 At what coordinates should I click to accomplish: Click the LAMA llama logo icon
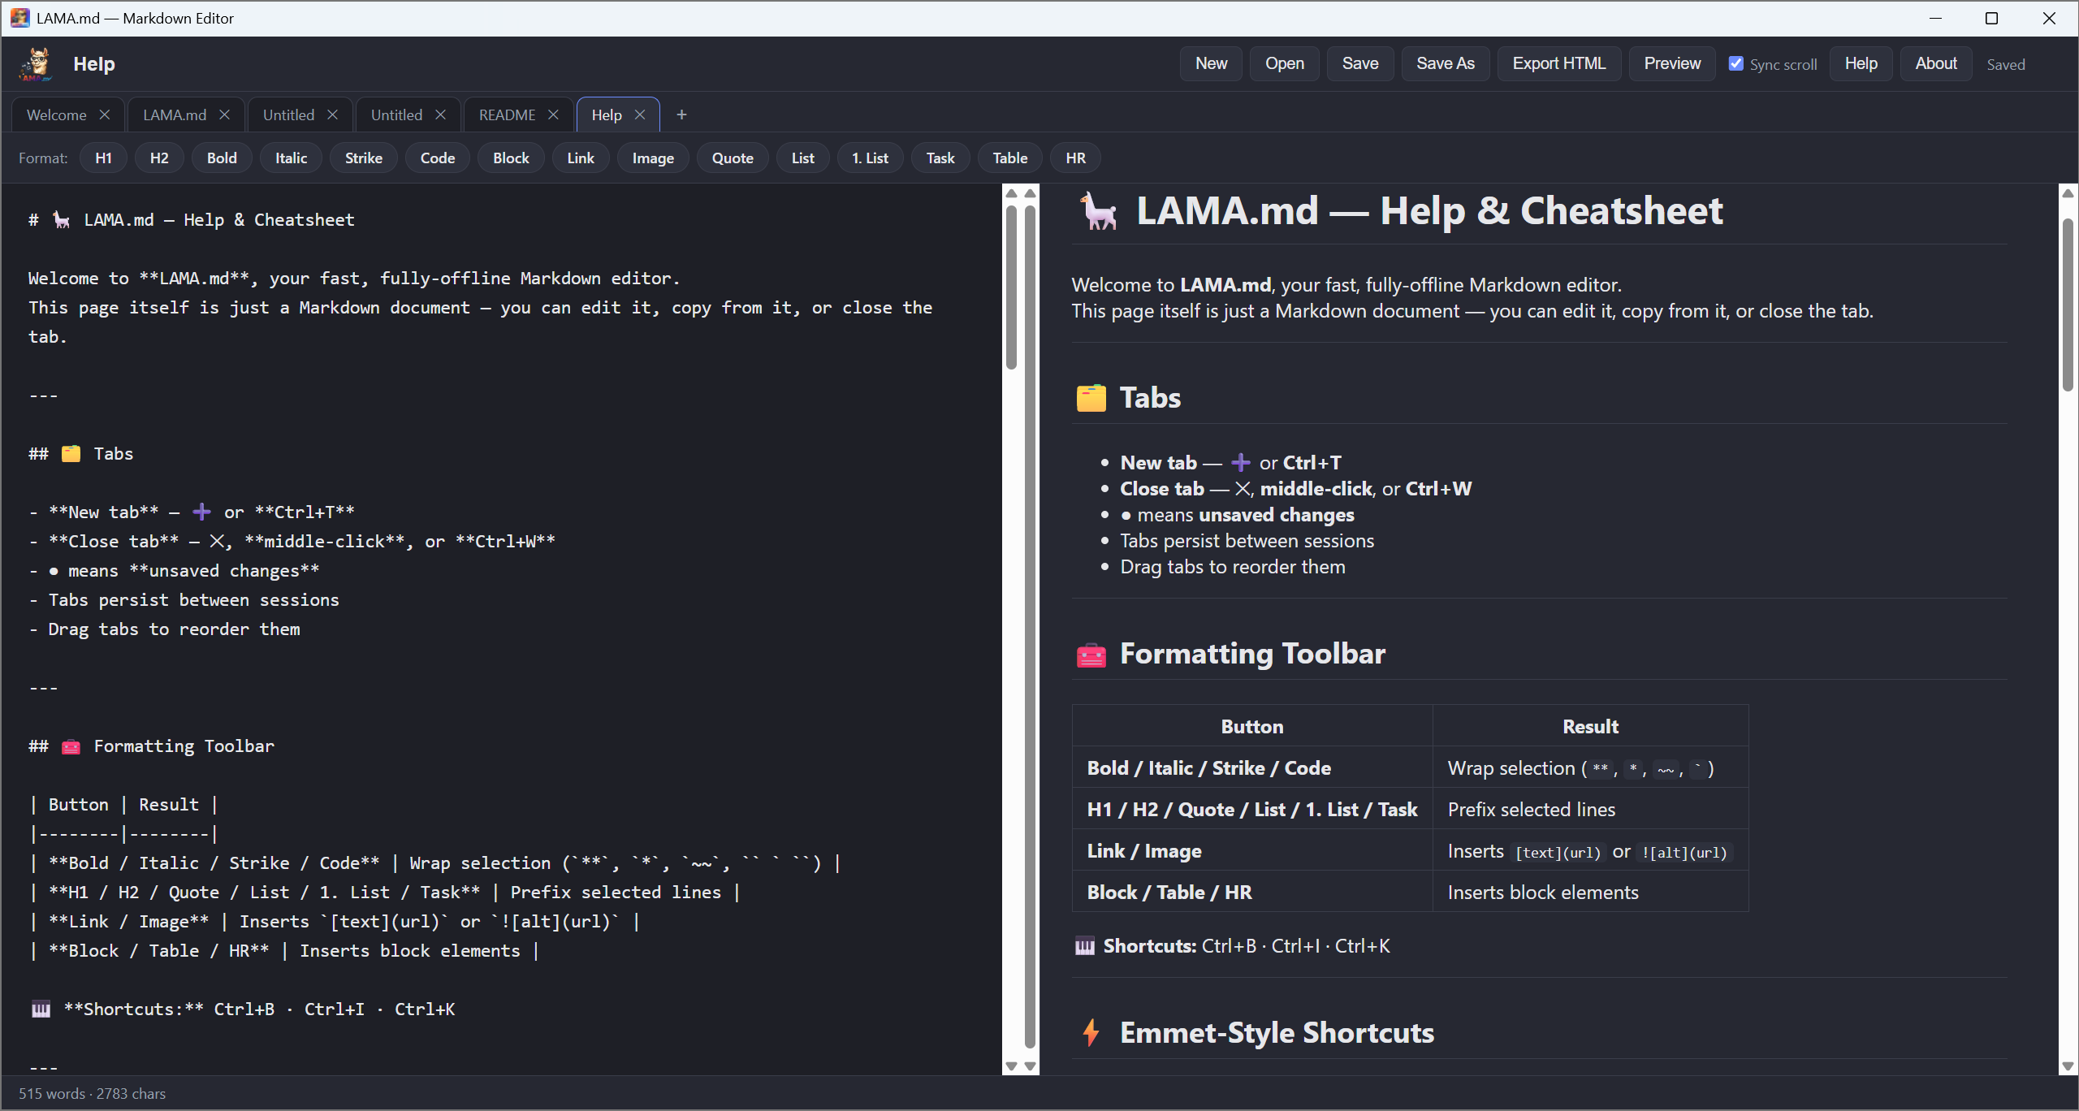pos(36,64)
